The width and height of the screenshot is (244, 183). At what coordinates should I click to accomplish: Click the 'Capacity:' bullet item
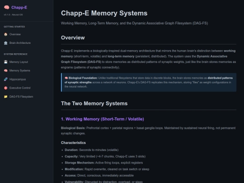click(x=105, y=156)
